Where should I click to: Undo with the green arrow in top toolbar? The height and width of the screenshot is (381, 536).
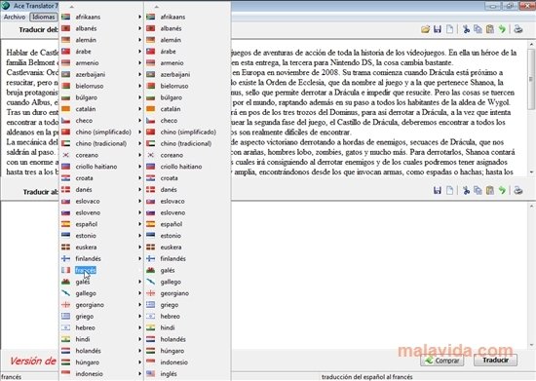pos(502,29)
